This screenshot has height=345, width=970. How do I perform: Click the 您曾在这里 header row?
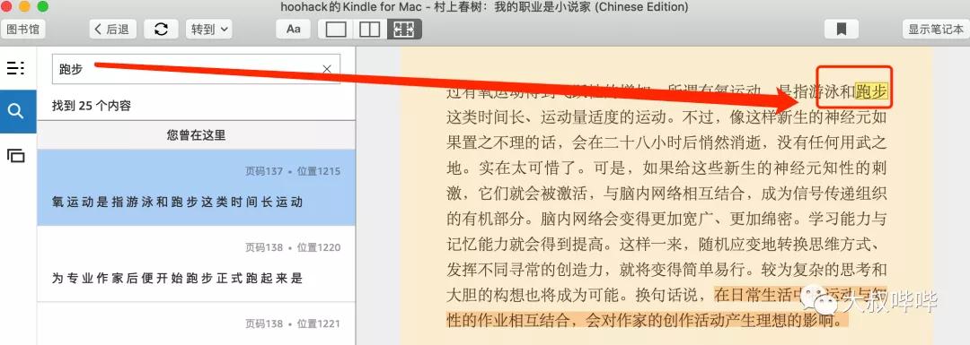196,135
